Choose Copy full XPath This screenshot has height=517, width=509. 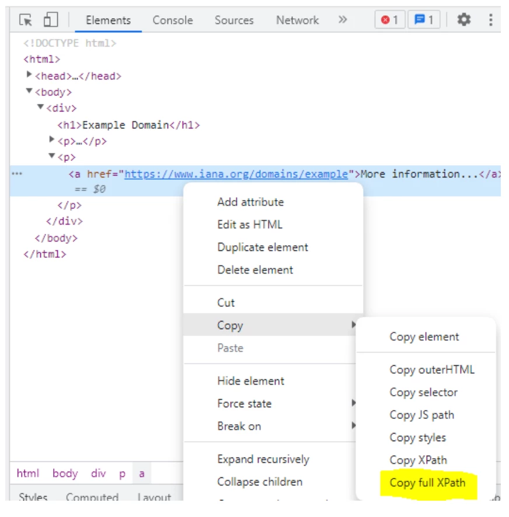(427, 483)
